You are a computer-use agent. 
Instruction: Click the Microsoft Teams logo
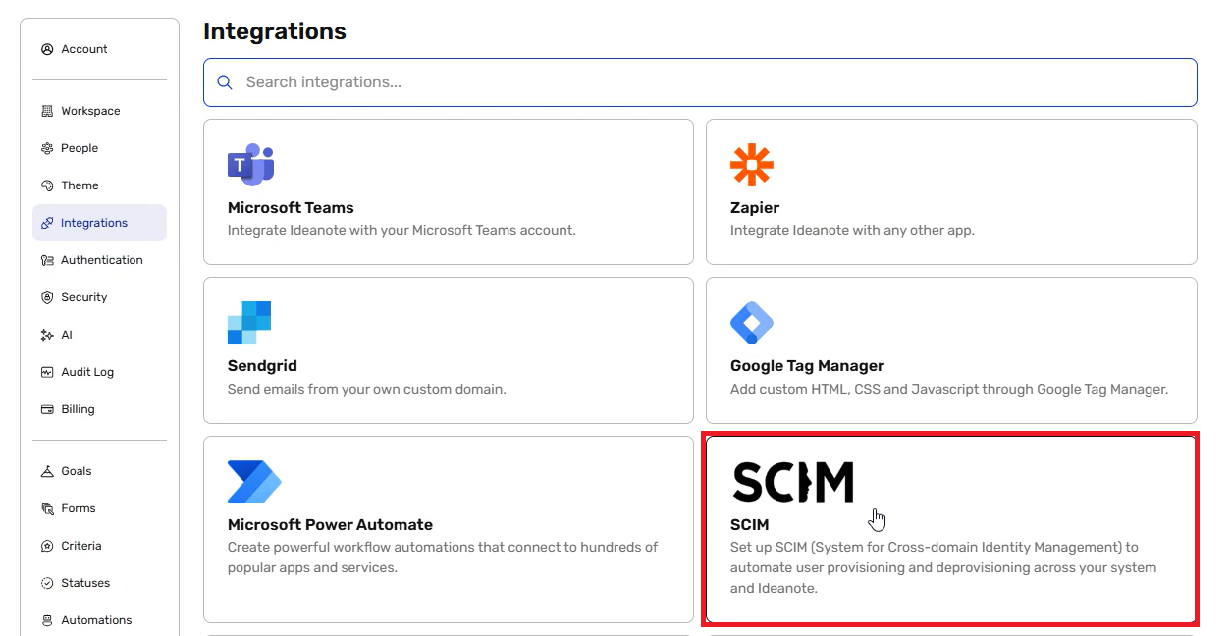(x=250, y=165)
